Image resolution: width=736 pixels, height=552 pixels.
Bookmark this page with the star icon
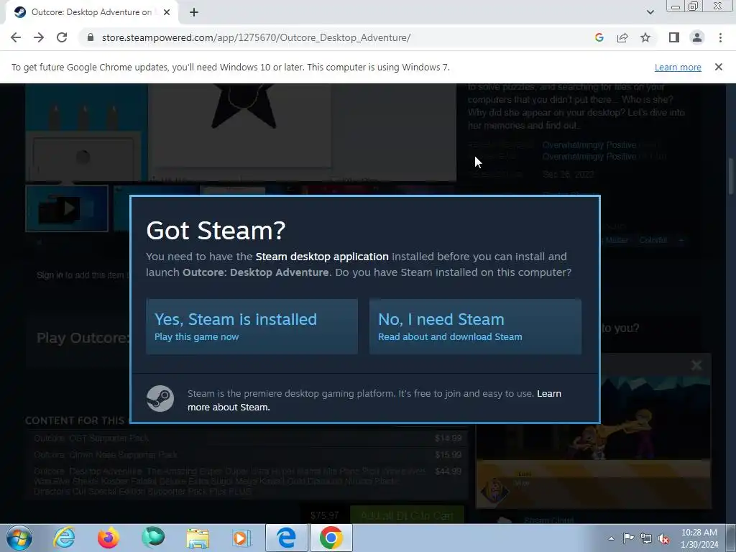(645, 37)
